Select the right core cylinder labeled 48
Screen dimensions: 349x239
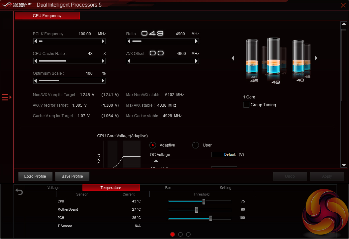(298, 56)
